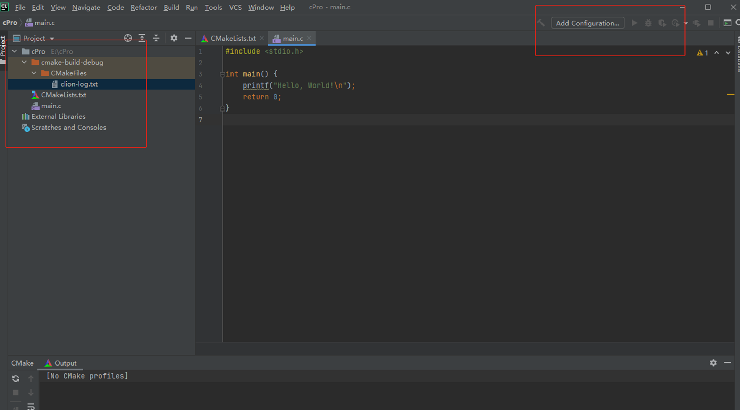Viewport: 740px width, 410px height.
Task: Select CMakeLists.txt in the project tree
Action: 64,95
